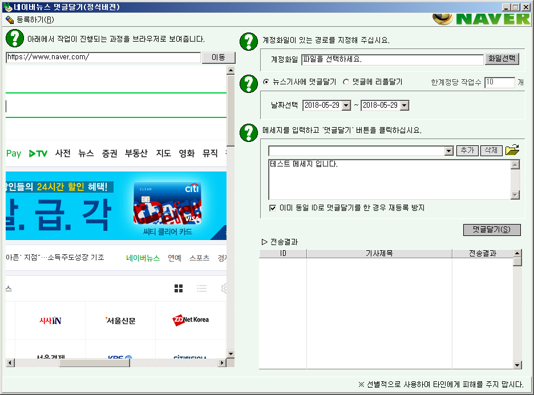Screen dimensions: 534x395
Task: Open the Pay link in Naver navigation
Action: 14,153
